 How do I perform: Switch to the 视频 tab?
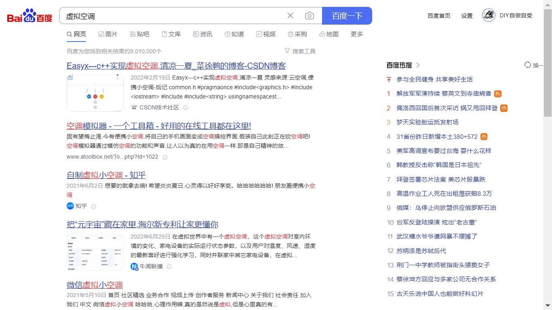coord(265,34)
